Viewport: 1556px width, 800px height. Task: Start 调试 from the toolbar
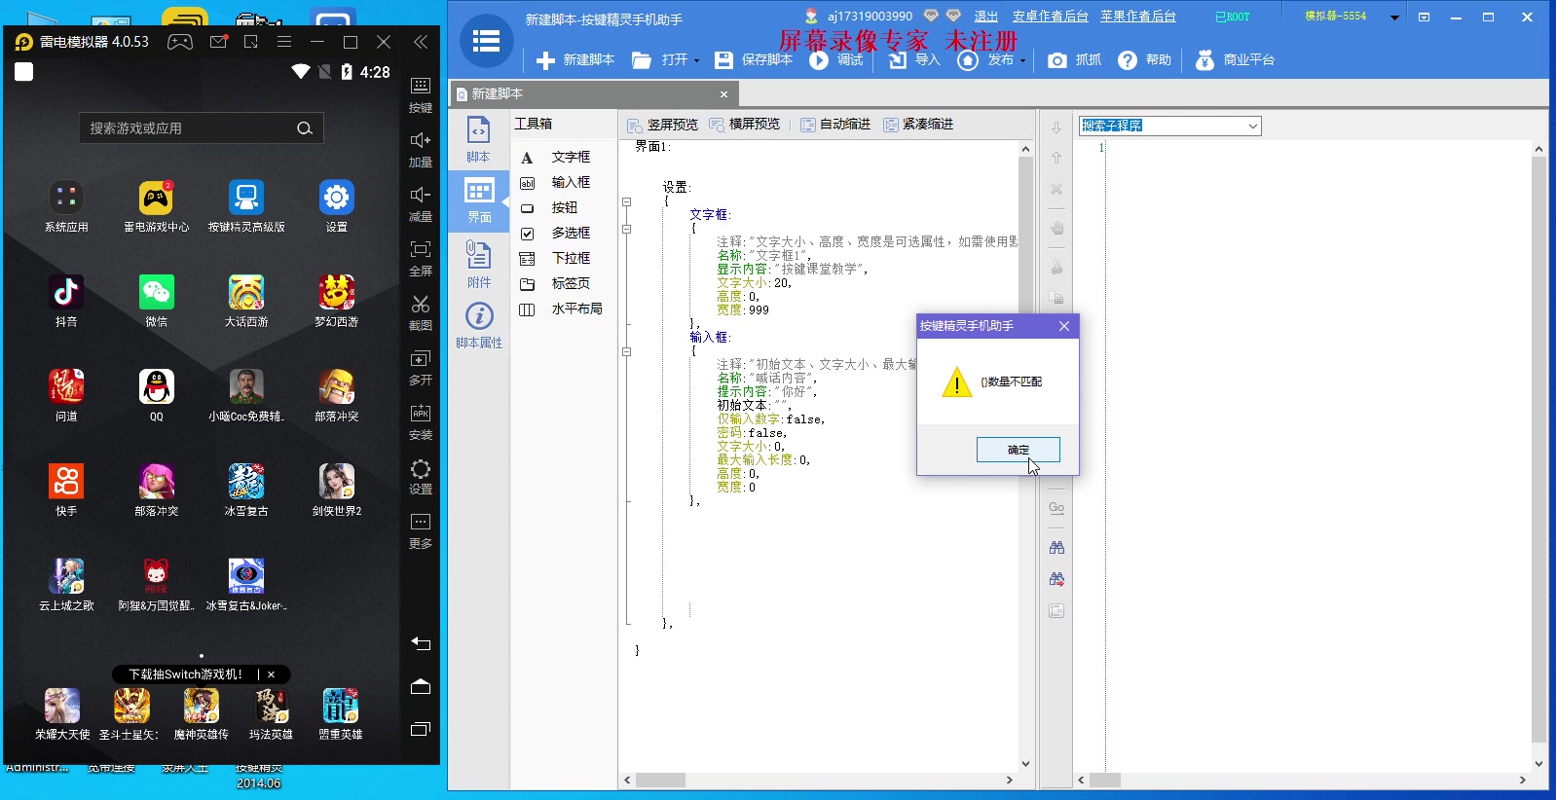[x=836, y=60]
